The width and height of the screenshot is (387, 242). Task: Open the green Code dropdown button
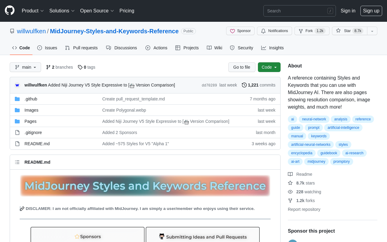coord(269,67)
